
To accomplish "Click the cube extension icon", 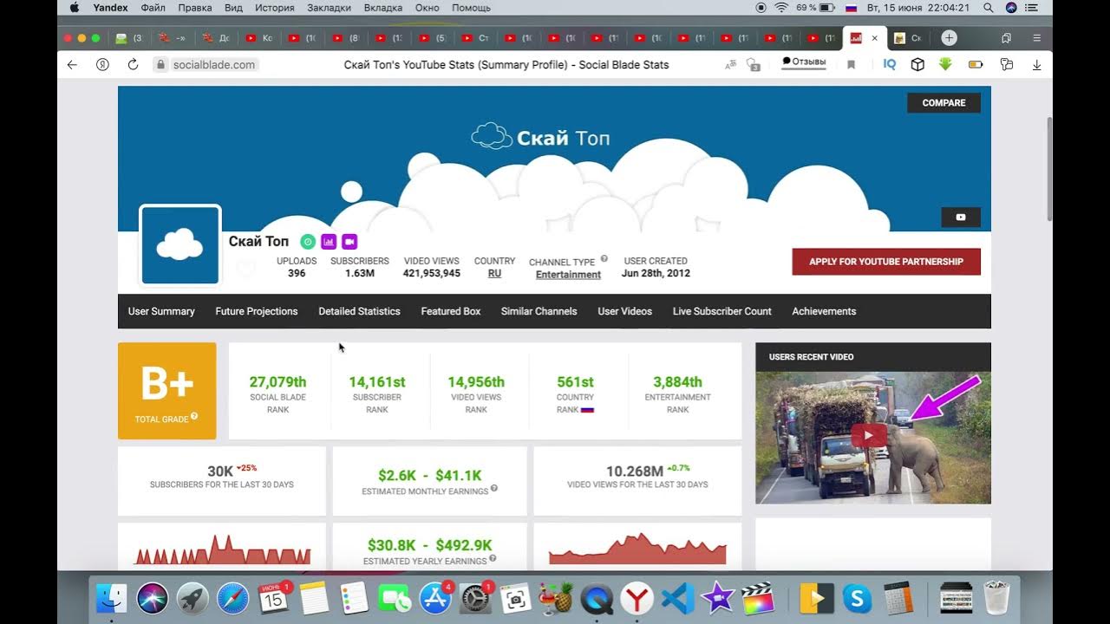I will click(917, 64).
